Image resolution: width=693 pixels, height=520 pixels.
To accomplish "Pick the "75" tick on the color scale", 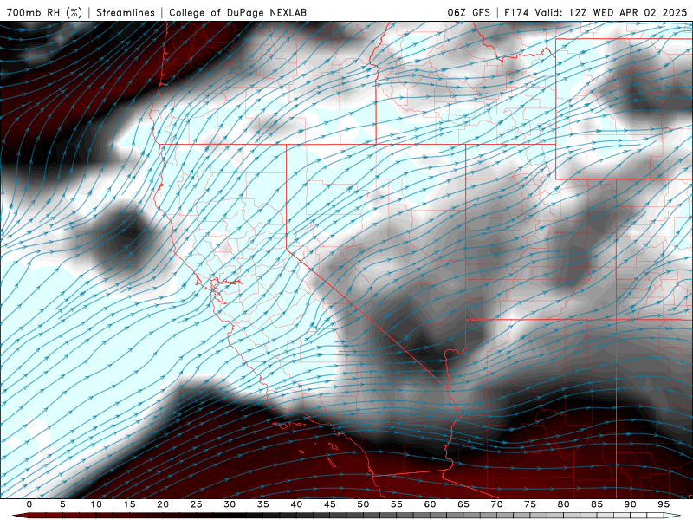I will (530, 504).
